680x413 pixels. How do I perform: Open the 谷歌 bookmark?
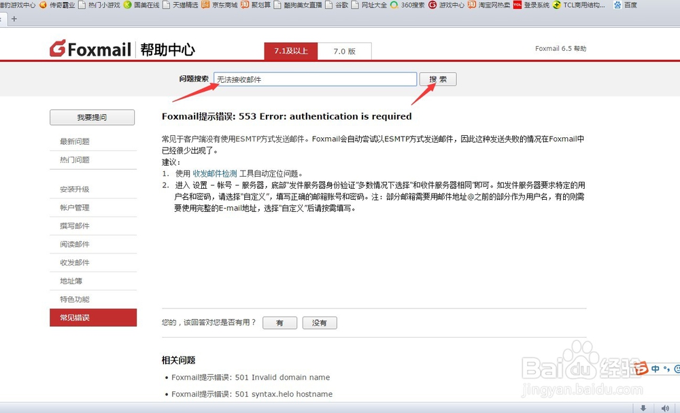[x=337, y=5]
